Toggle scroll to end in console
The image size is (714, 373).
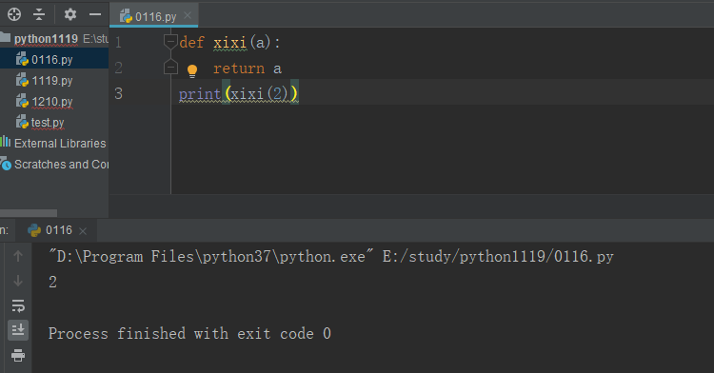[18, 330]
